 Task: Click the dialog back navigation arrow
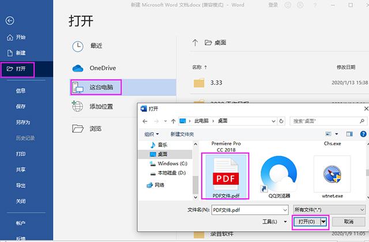pyautogui.click(x=145, y=122)
